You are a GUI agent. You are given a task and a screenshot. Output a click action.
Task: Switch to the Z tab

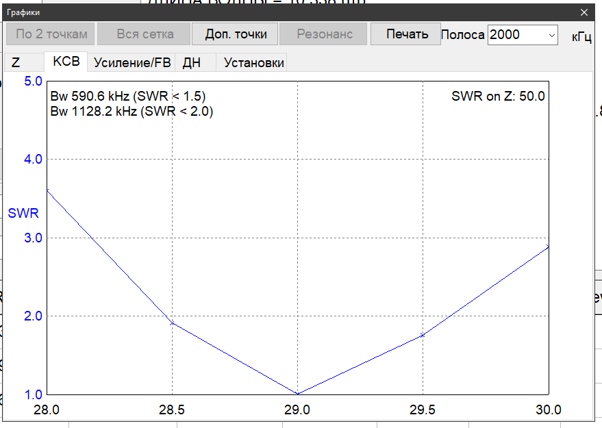[16, 62]
